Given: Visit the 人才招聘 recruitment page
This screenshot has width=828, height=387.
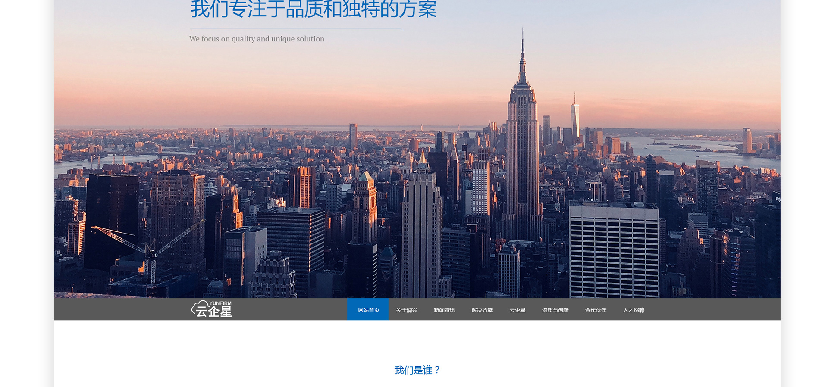Looking at the screenshot, I should pyautogui.click(x=633, y=310).
